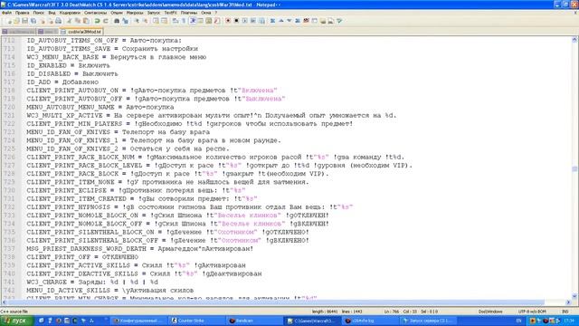The width and height of the screenshot is (579, 326).
Task: Start macro recording with the red dot
Action: tap(228, 21)
